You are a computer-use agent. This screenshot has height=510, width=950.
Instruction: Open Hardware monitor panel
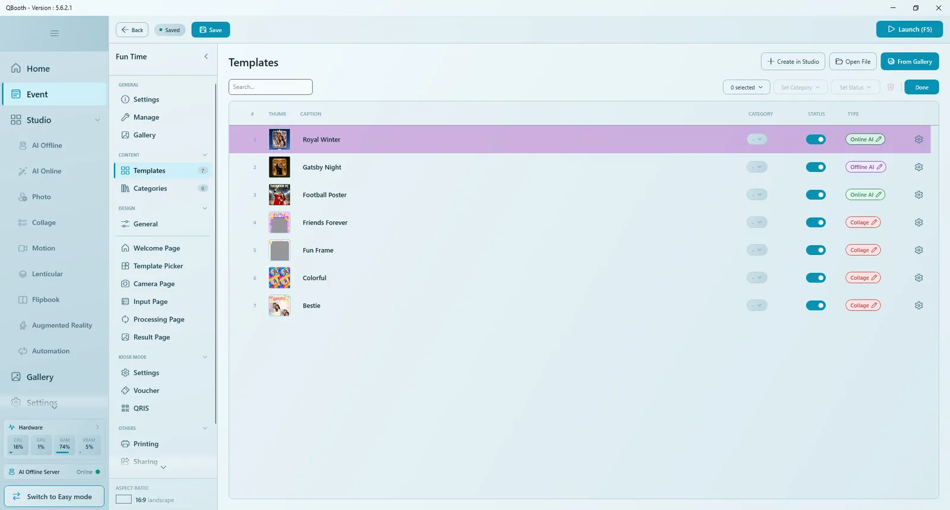tap(54, 427)
